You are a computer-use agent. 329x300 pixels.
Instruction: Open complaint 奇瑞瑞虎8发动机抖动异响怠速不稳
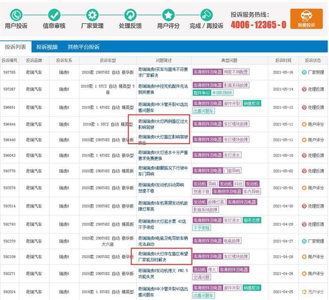pos(161,188)
